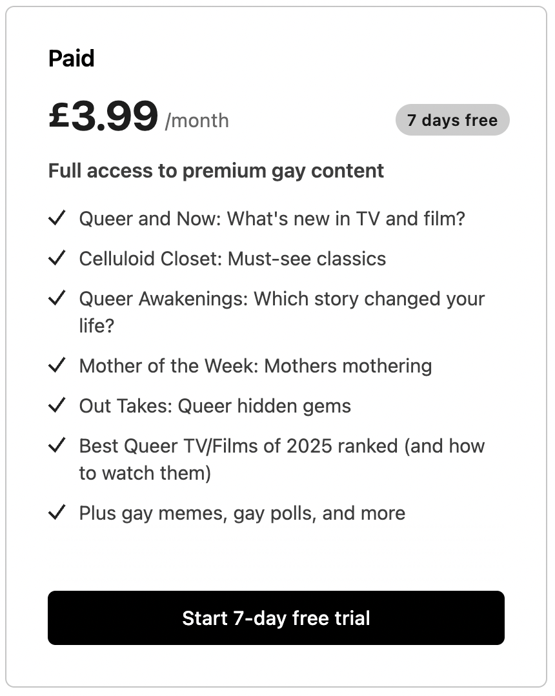
Task: Click "Best Queer TV/Films of 2025 ranked"
Action: 281,446
